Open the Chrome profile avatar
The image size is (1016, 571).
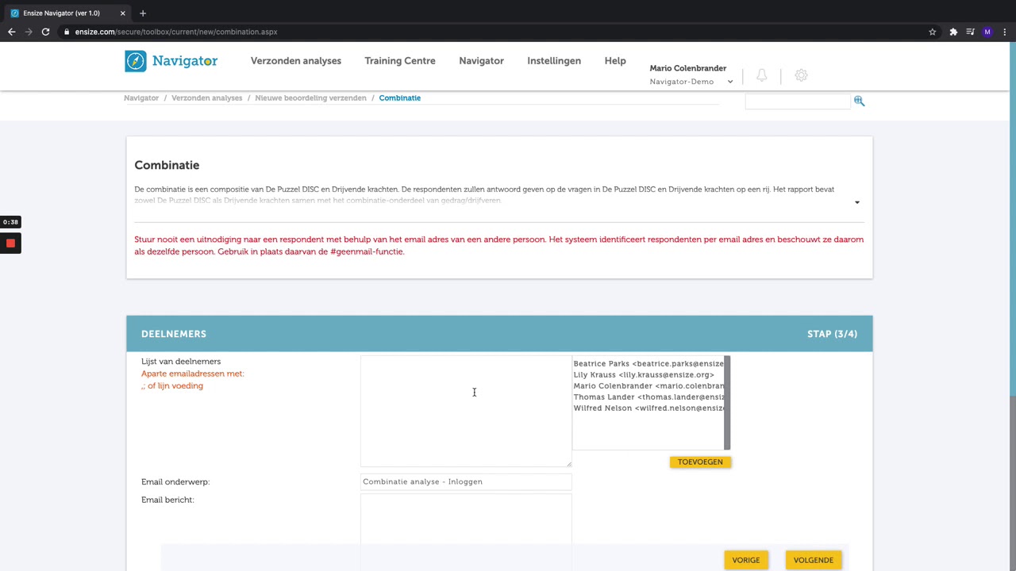click(987, 32)
